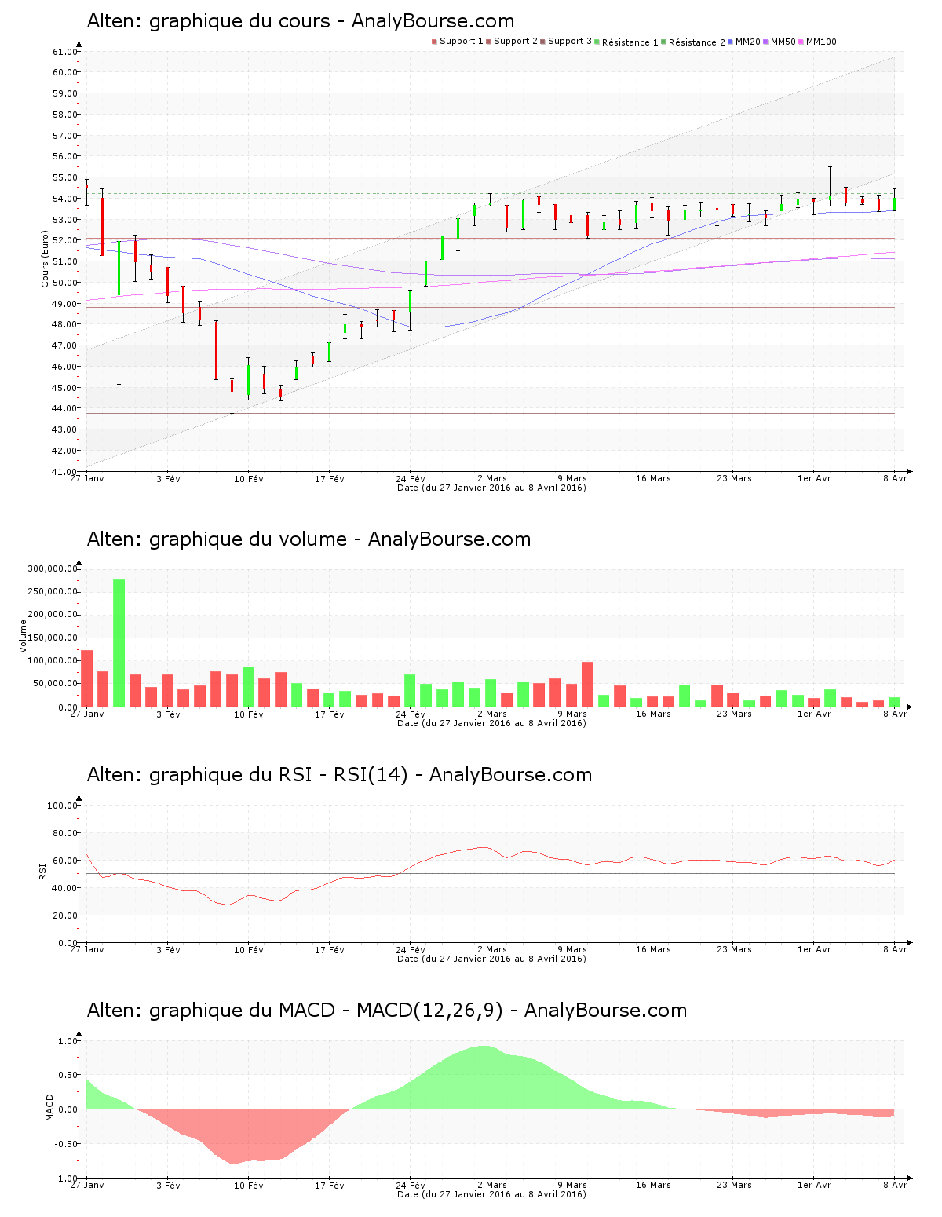Select the MM50 legend label
The height and width of the screenshot is (1217, 942).
783,42
